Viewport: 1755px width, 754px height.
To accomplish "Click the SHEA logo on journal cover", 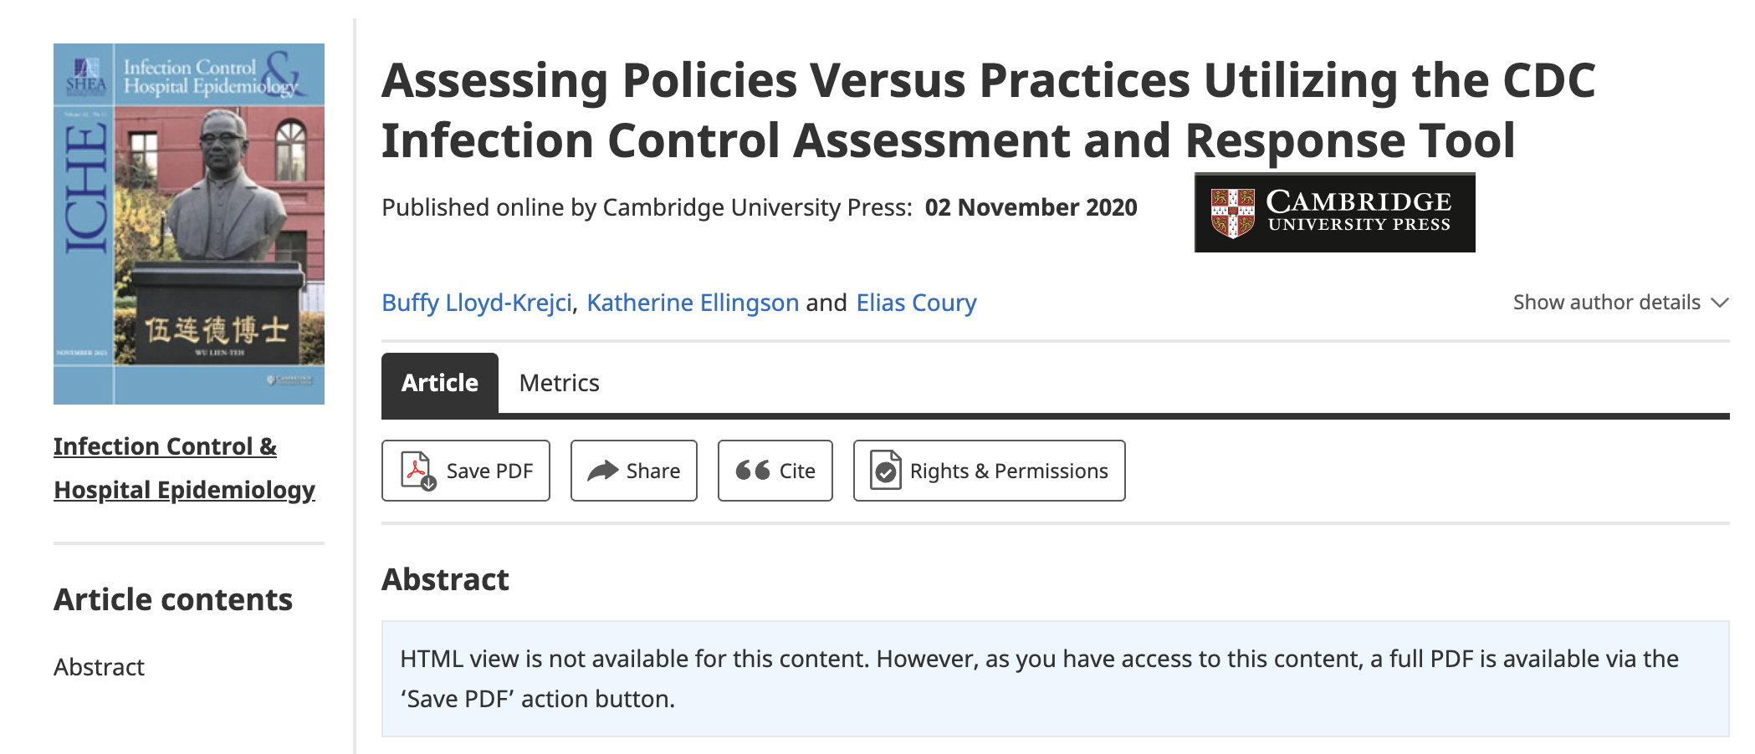I will click(x=85, y=75).
